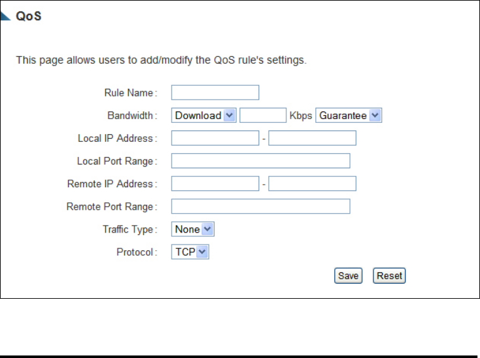Select the Local Port Range field
The width and height of the screenshot is (480, 358).
260,161
